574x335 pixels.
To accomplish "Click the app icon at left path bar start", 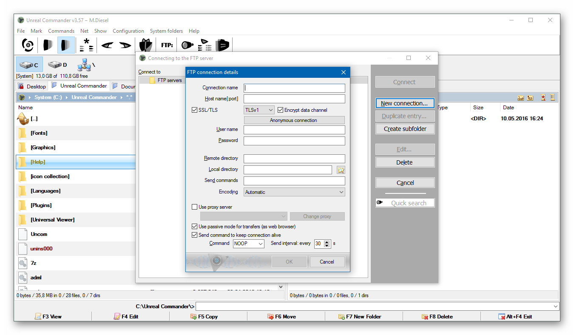I will (x=22, y=97).
